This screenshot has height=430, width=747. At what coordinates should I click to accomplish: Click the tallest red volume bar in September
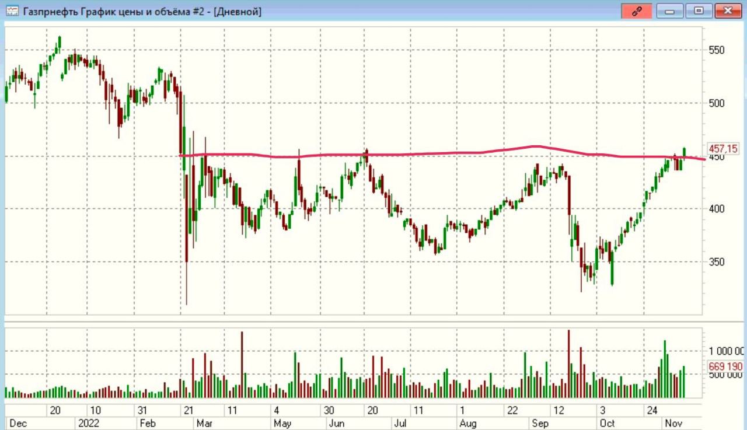click(568, 363)
